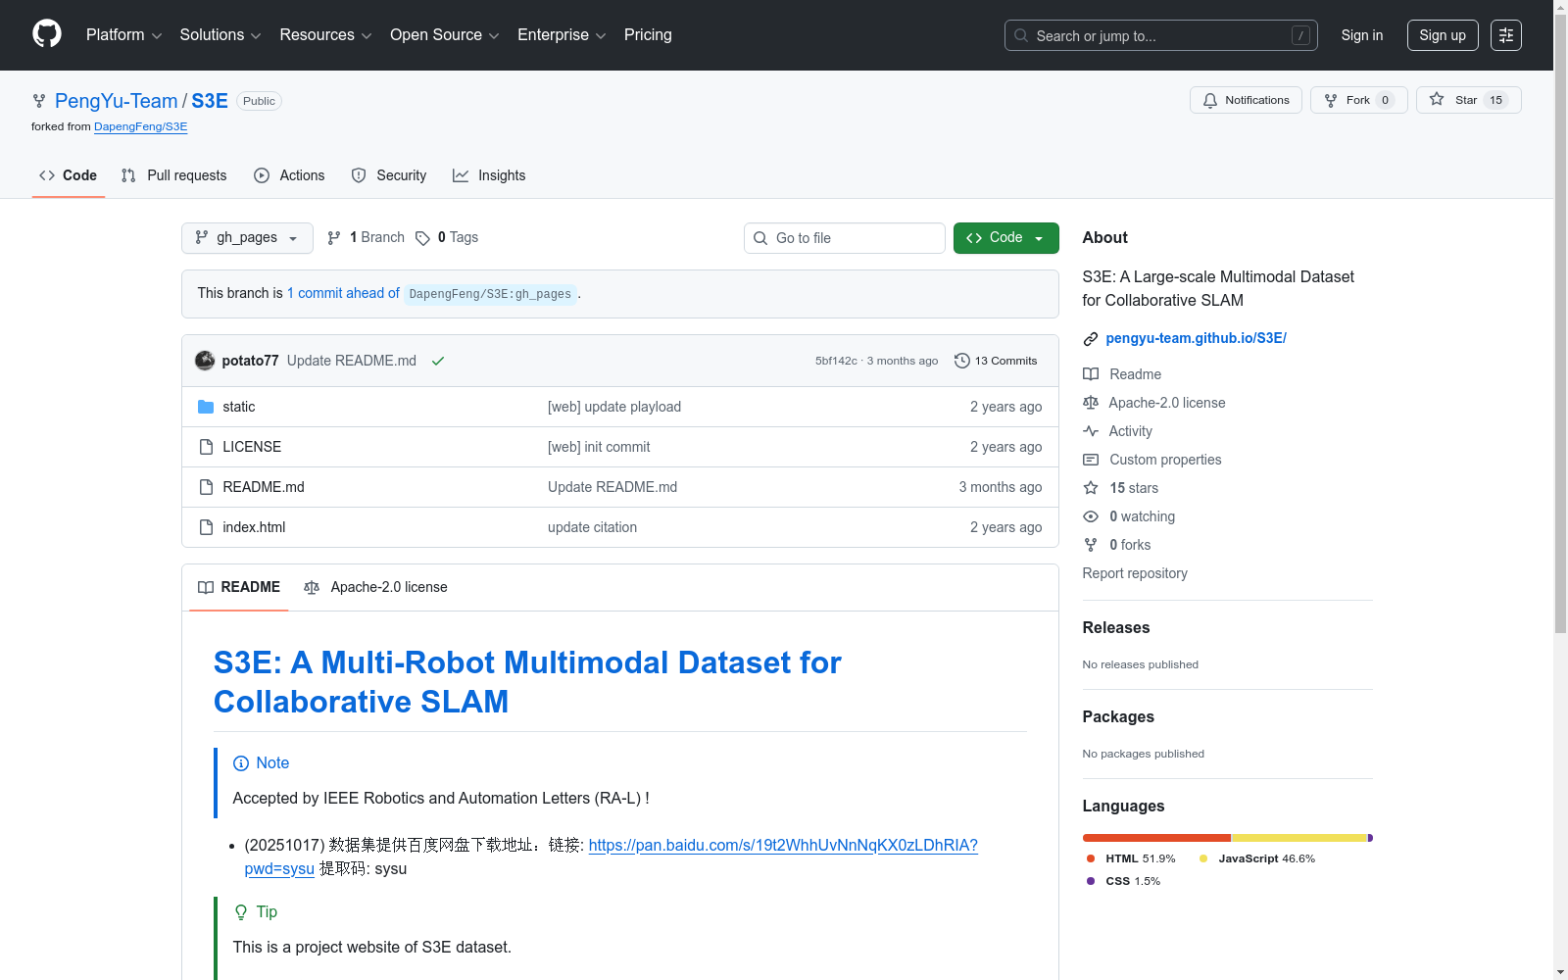Image resolution: width=1568 pixels, height=980 pixels.
Task: Click the LICENSE file icon
Action: coord(206,447)
